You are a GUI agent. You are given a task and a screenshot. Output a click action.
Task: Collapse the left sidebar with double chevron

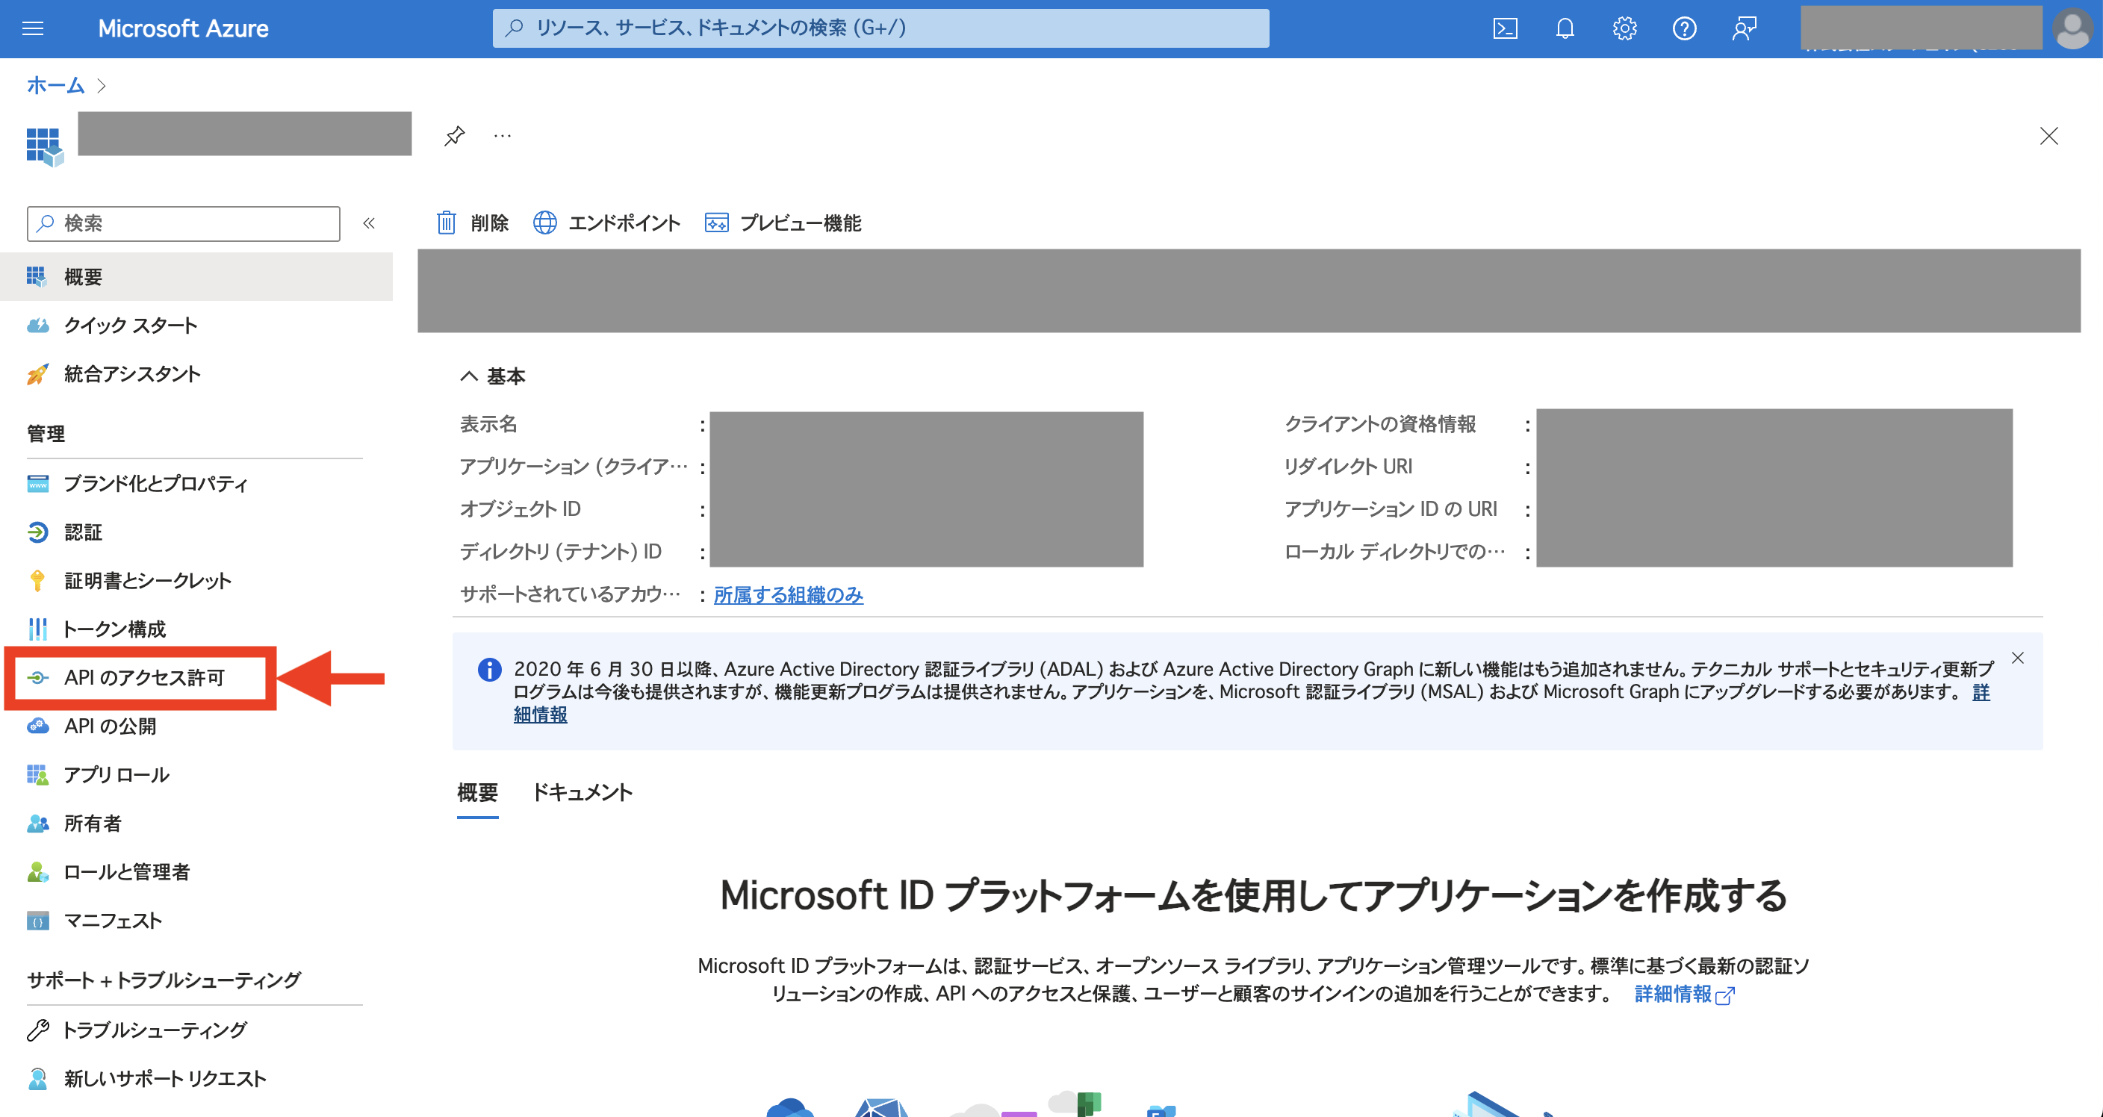[369, 223]
